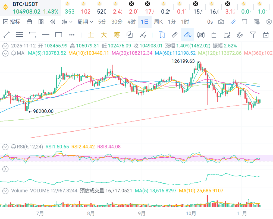
Task: Click the filter funnel icon
Action: coord(253,35)
